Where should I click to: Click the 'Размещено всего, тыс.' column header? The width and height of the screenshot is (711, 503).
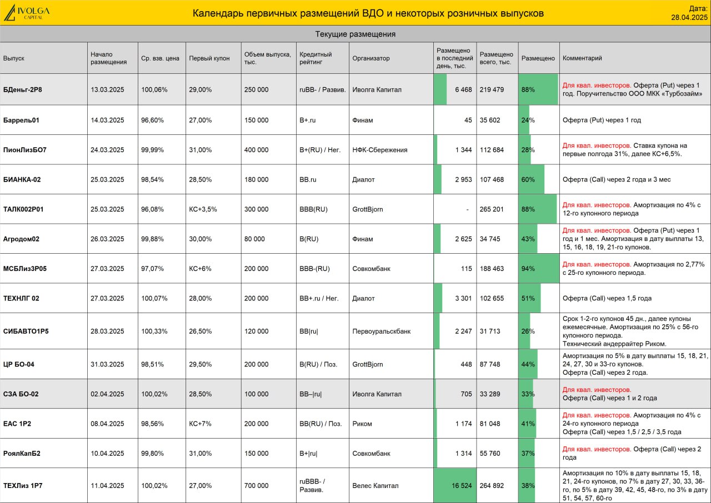click(497, 58)
